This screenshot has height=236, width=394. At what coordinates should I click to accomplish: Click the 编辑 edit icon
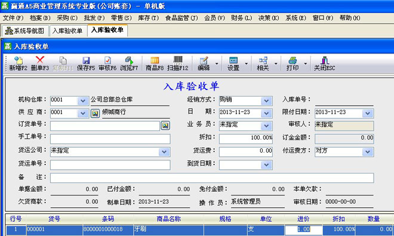(x=204, y=63)
